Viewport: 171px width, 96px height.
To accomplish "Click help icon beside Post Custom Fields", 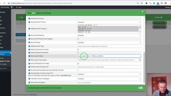I will pos(29,56).
